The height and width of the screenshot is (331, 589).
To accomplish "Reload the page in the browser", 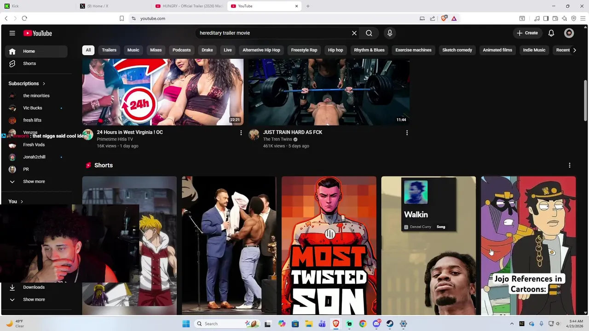I will (24, 18).
